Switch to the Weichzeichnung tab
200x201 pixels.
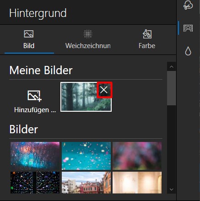tap(88, 40)
